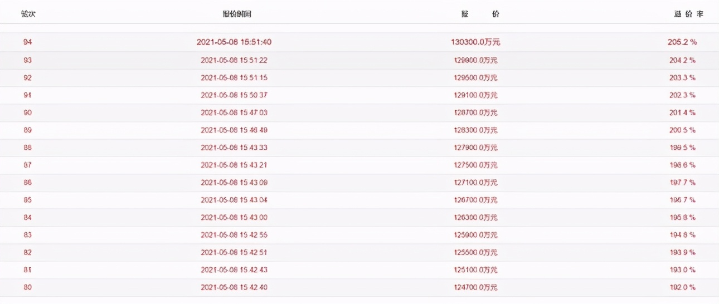Click the timestamp 2021-05-08 15:43:33
This screenshot has height=304, width=719.
click(x=234, y=148)
